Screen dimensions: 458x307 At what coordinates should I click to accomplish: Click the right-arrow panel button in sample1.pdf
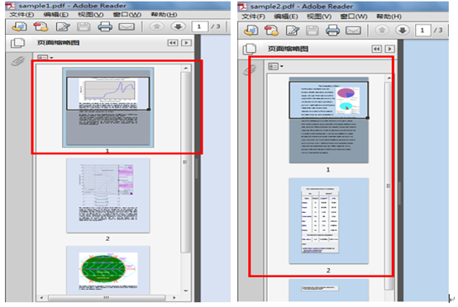click(x=186, y=43)
